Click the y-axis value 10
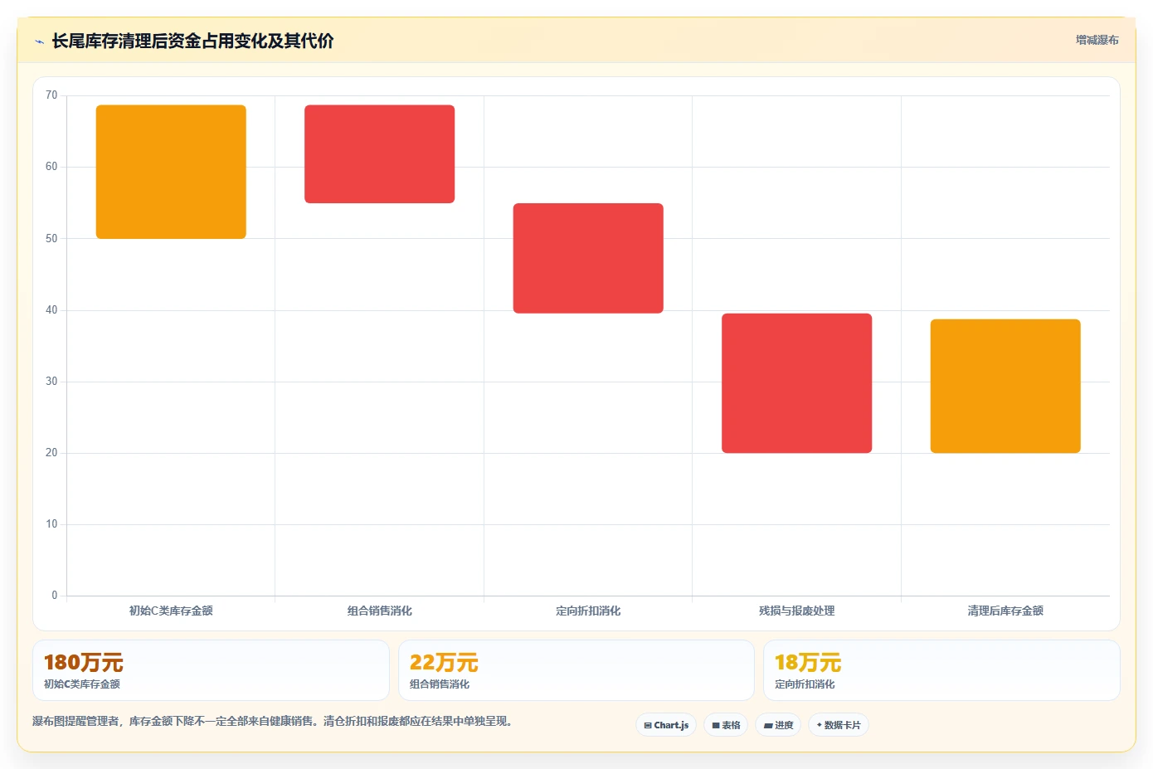Viewport: 1153px width, 769px height. 51,524
